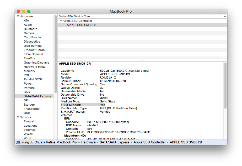The width and height of the screenshot is (242, 166).
Task: Select Hardware RAID in the sidebar
Action: [x=34, y=67]
